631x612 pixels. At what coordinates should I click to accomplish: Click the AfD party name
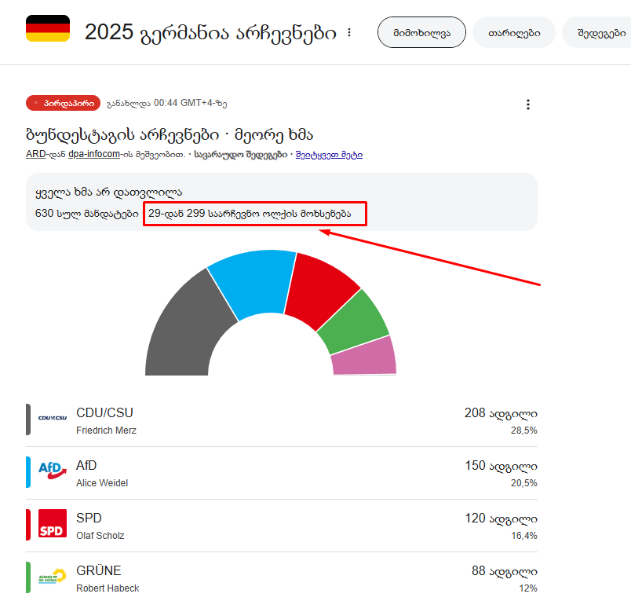pyautogui.click(x=86, y=465)
